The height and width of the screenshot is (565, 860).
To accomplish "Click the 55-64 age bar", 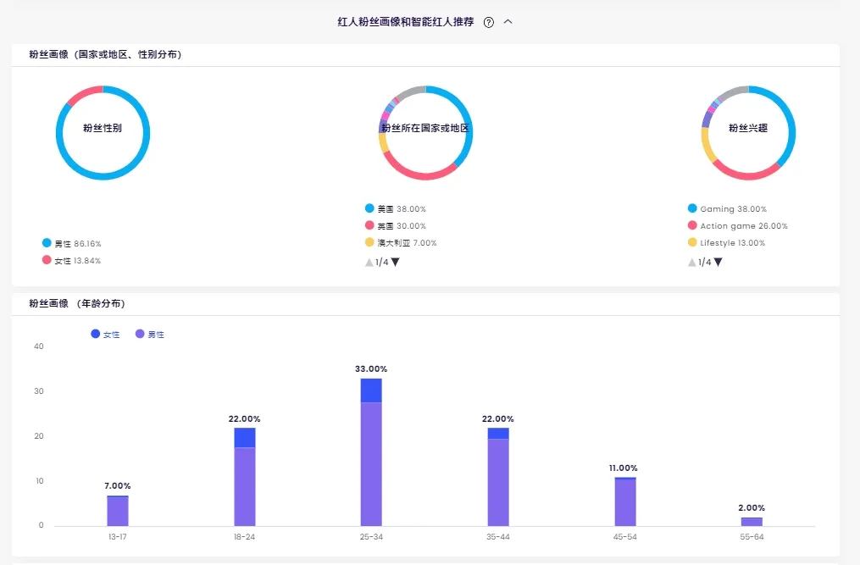I will click(x=752, y=522).
